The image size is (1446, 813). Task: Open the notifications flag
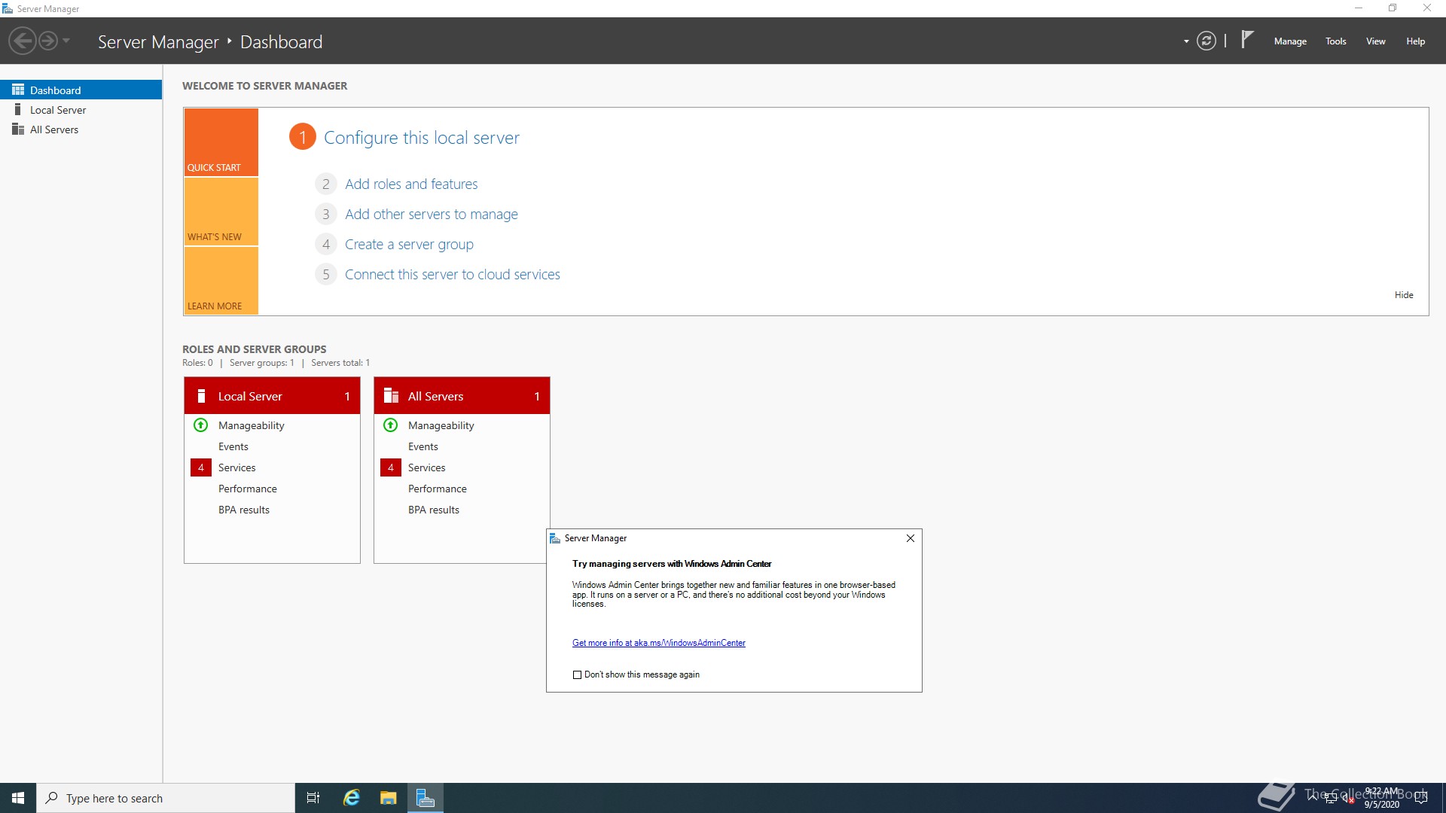(1247, 39)
